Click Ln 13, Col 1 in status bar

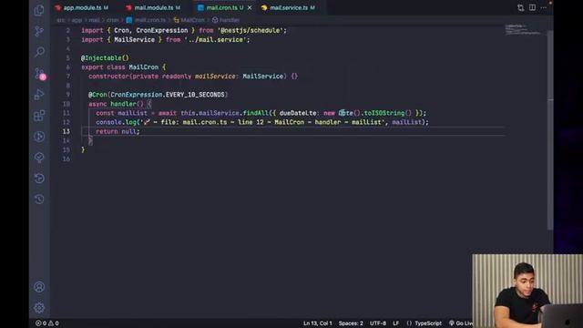point(318,323)
